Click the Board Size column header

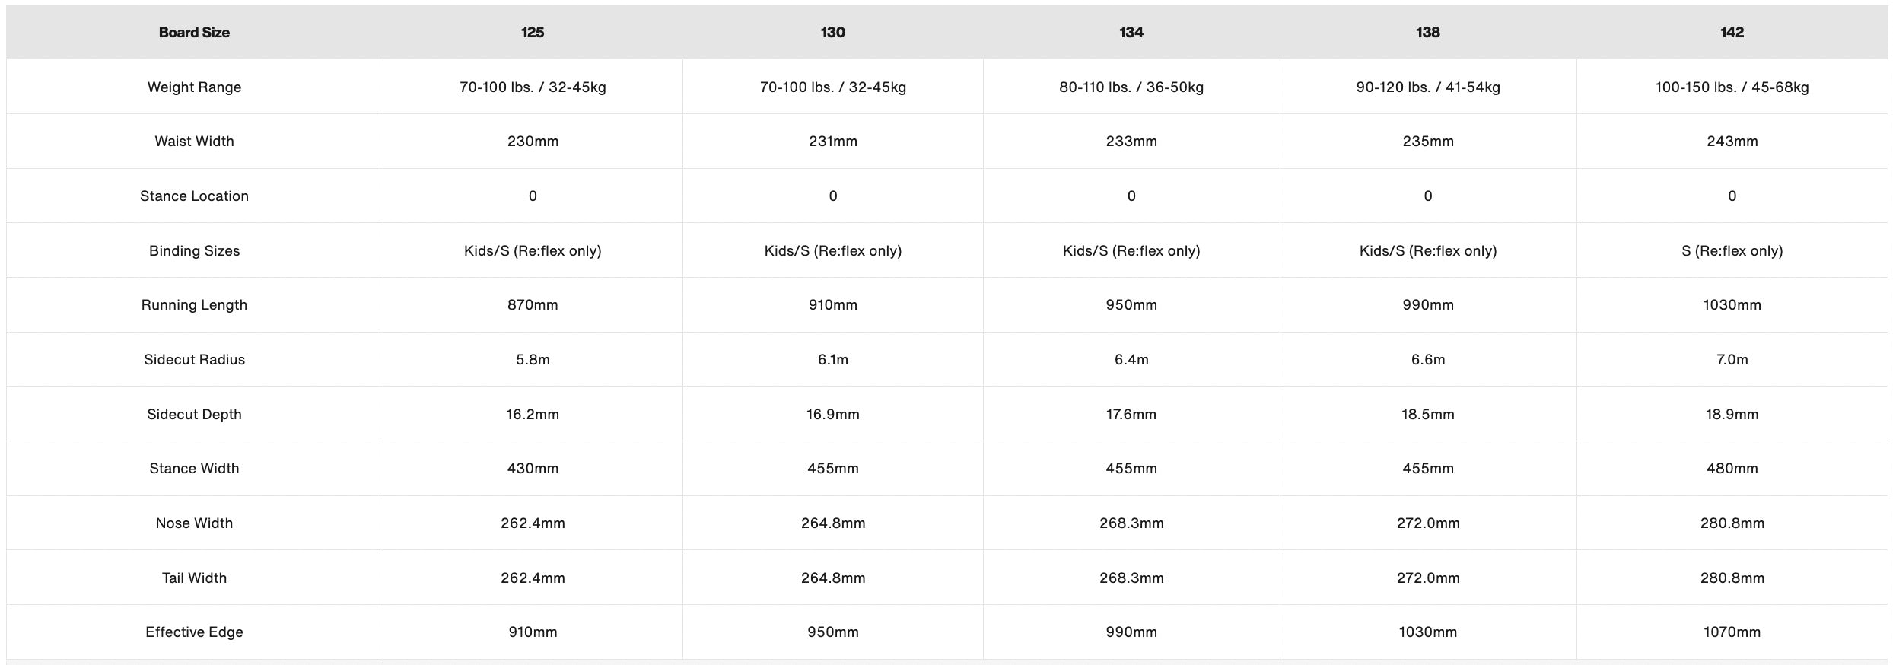(194, 33)
